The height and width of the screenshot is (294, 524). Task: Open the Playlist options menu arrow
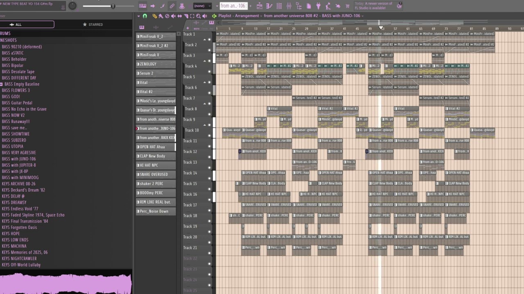(138, 16)
